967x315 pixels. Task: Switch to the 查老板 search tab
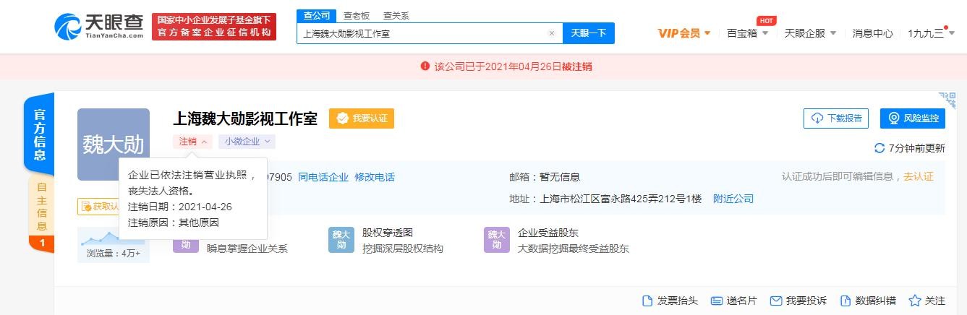point(356,16)
